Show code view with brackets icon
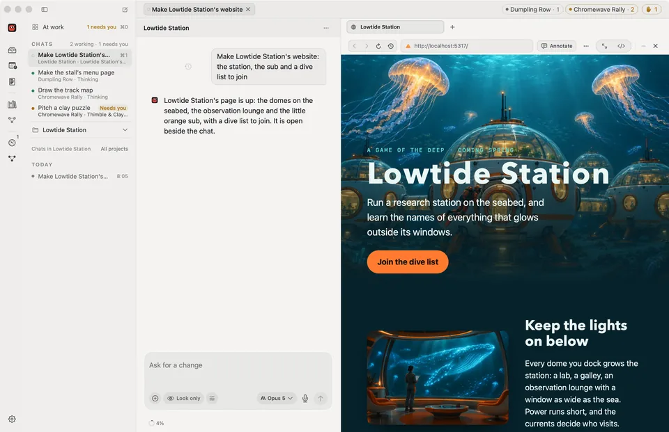Viewport: 669px width, 432px height. (621, 46)
